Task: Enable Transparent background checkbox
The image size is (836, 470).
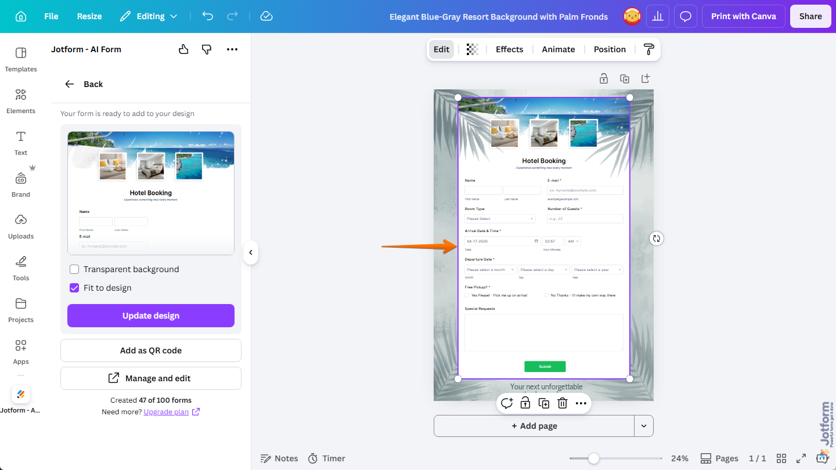Action: [74, 269]
